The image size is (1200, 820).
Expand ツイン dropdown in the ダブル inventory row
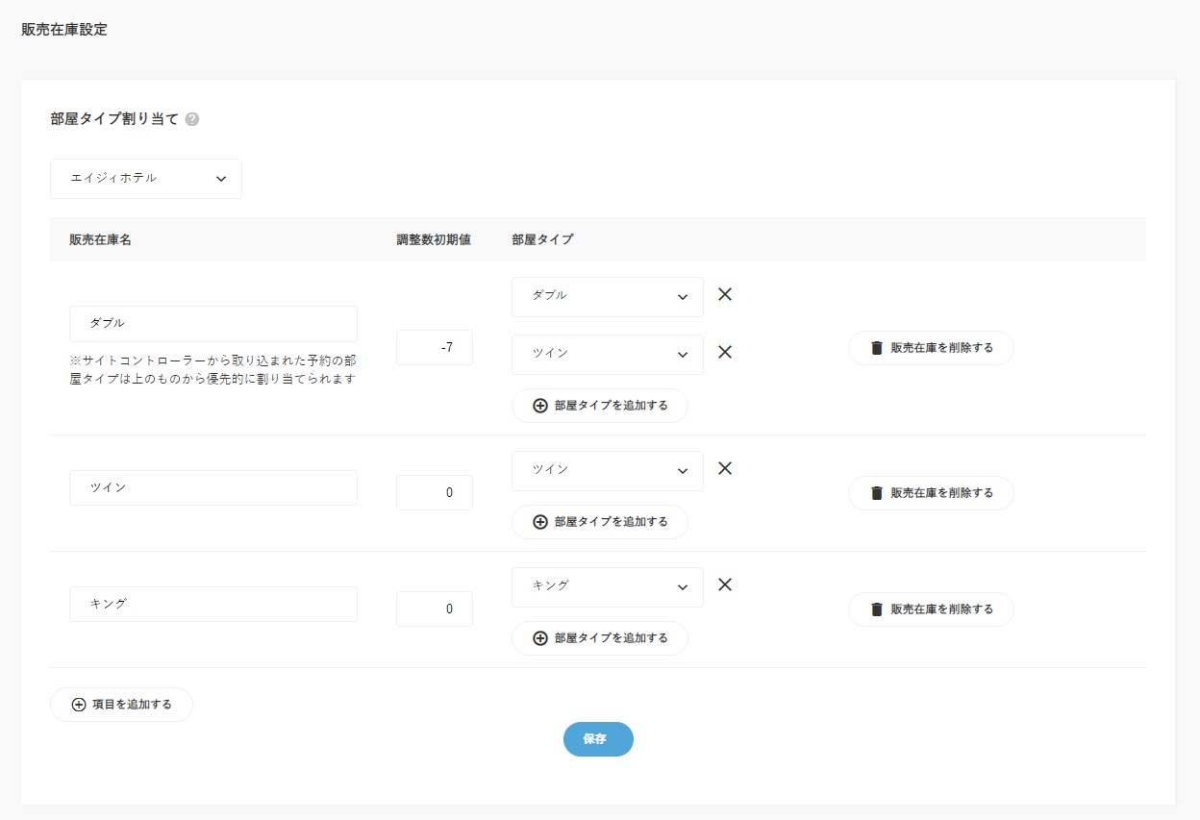607,355
